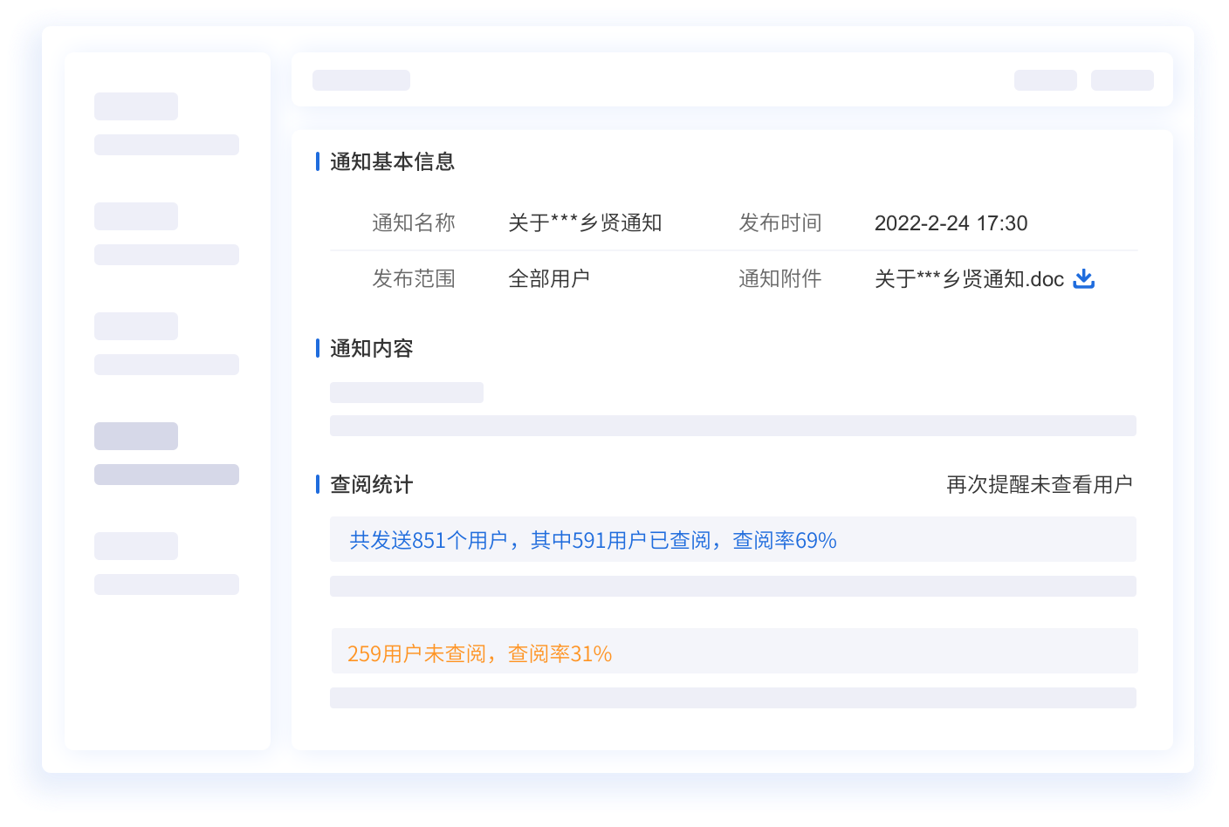Click the 全部用户 publish scope value
This screenshot has width=1229, height=827.
pyautogui.click(x=548, y=279)
